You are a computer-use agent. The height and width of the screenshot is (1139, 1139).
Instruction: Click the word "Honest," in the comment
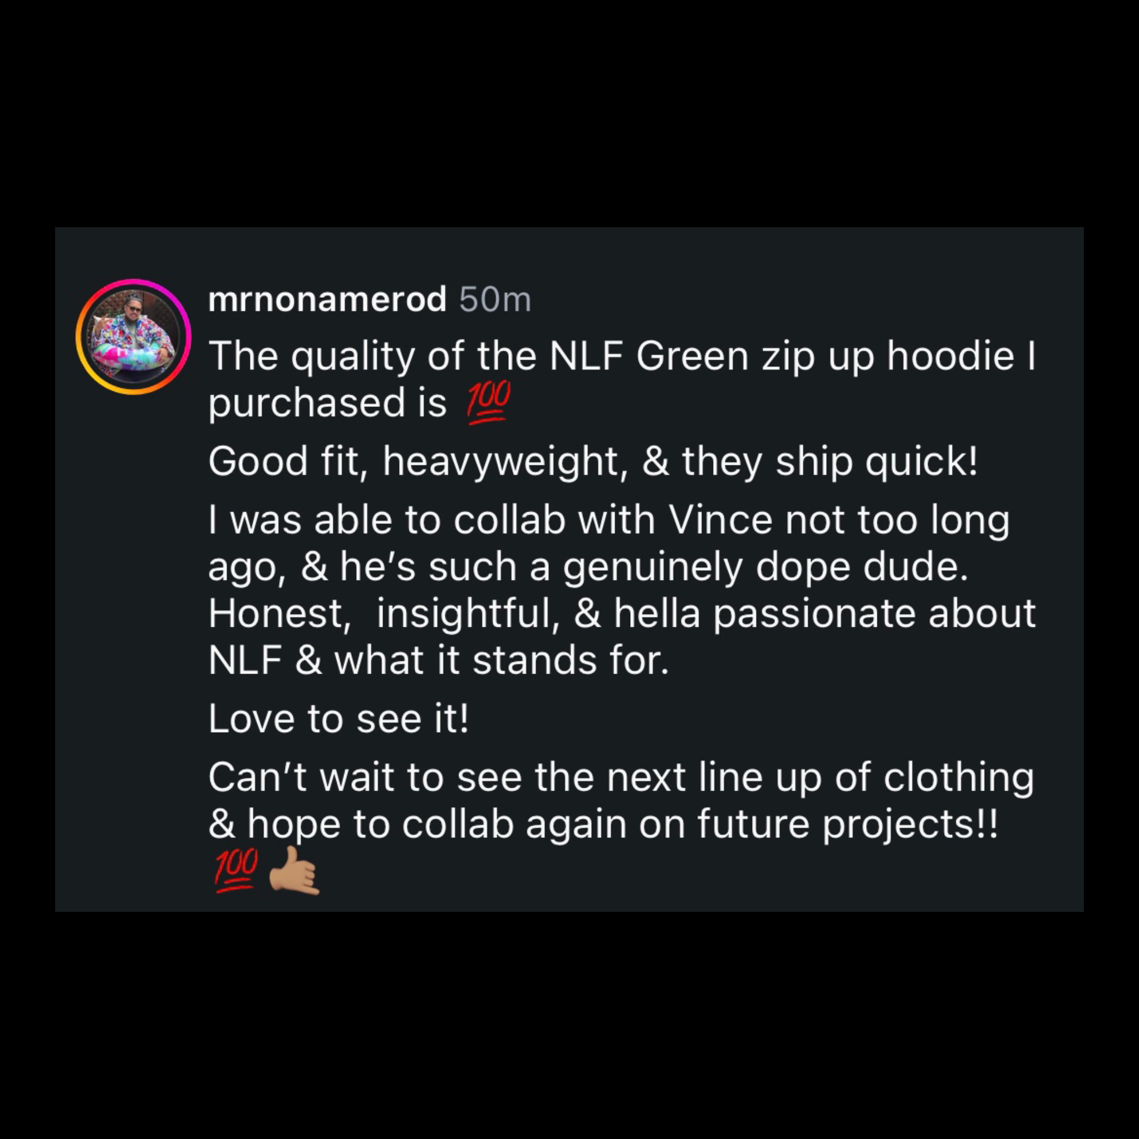tap(276, 613)
